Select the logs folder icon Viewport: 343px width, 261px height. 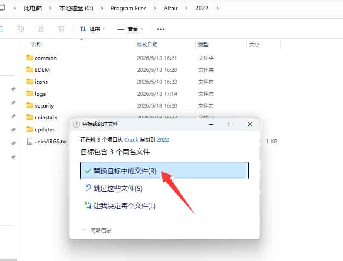click(29, 94)
